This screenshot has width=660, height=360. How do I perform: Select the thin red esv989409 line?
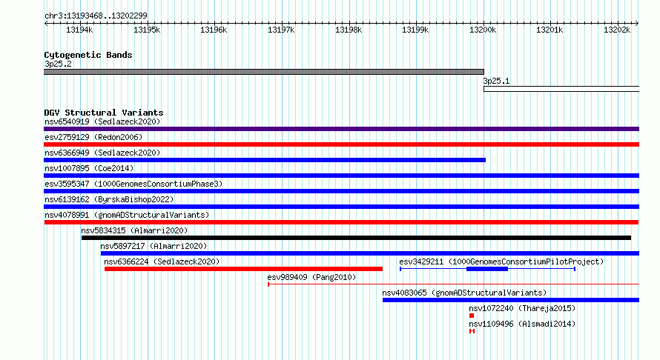coord(453,284)
